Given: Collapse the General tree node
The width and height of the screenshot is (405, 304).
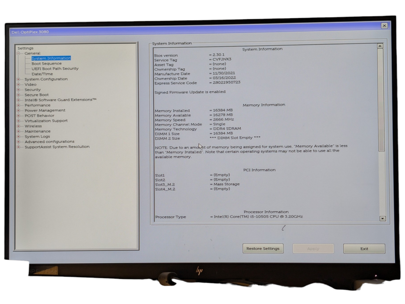Looking at the screenshot, I should click(18, 53).
